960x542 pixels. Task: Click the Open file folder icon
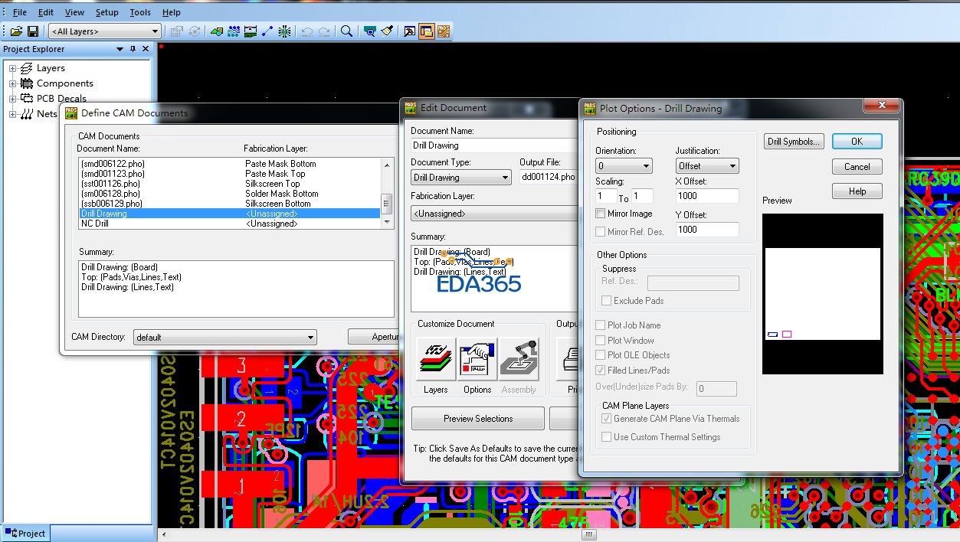click(x=16, y=31)
